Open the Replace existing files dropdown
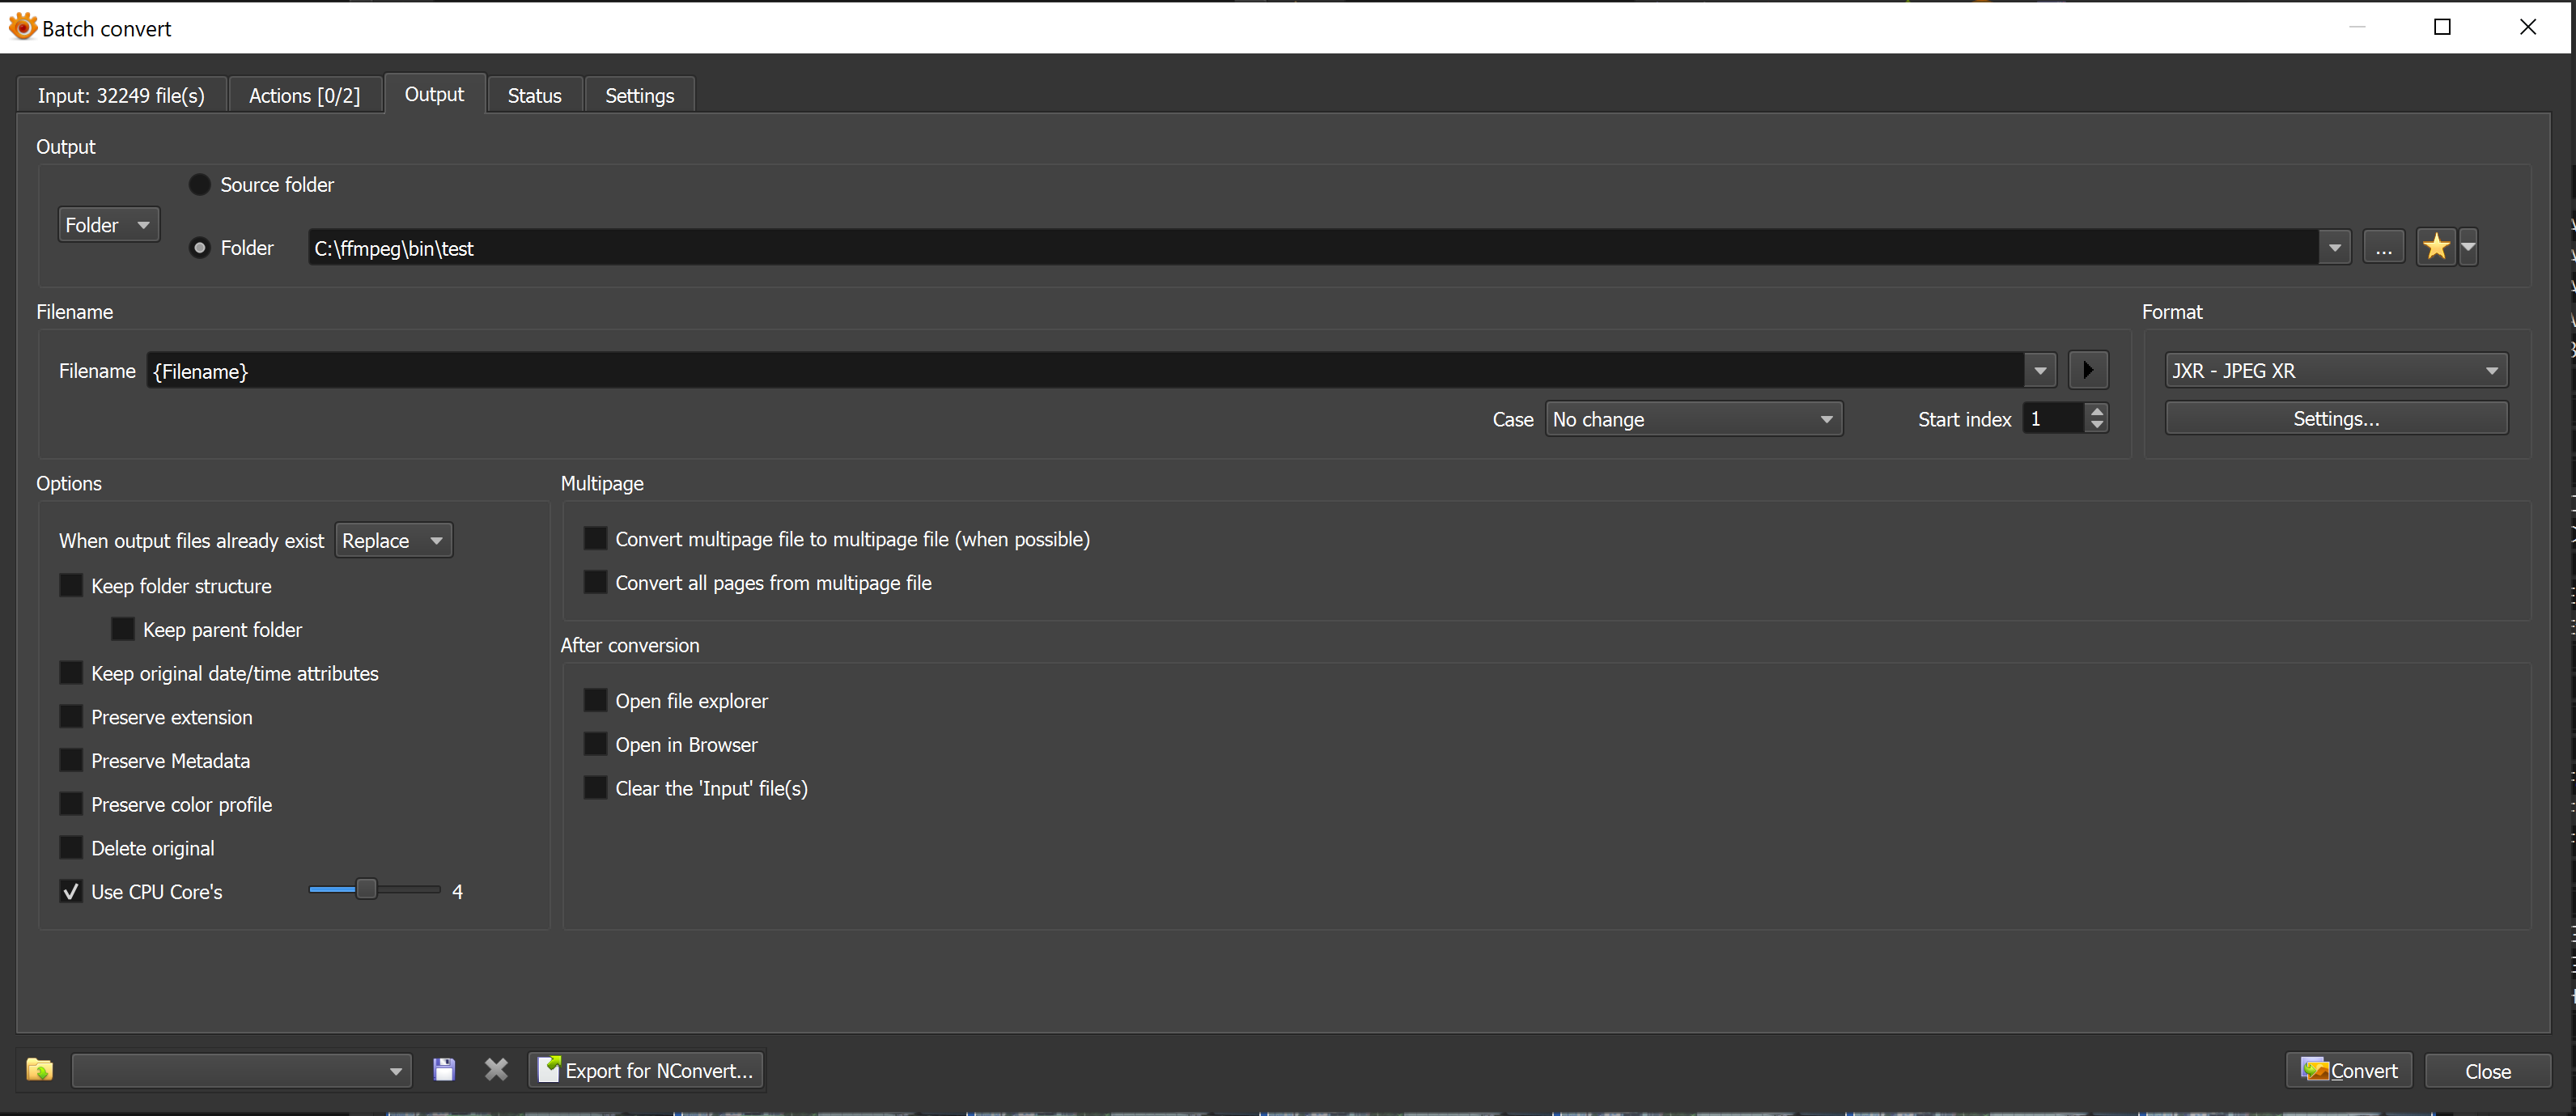The width and height of the screenshot is (2576, 1116). pos(393,540)
